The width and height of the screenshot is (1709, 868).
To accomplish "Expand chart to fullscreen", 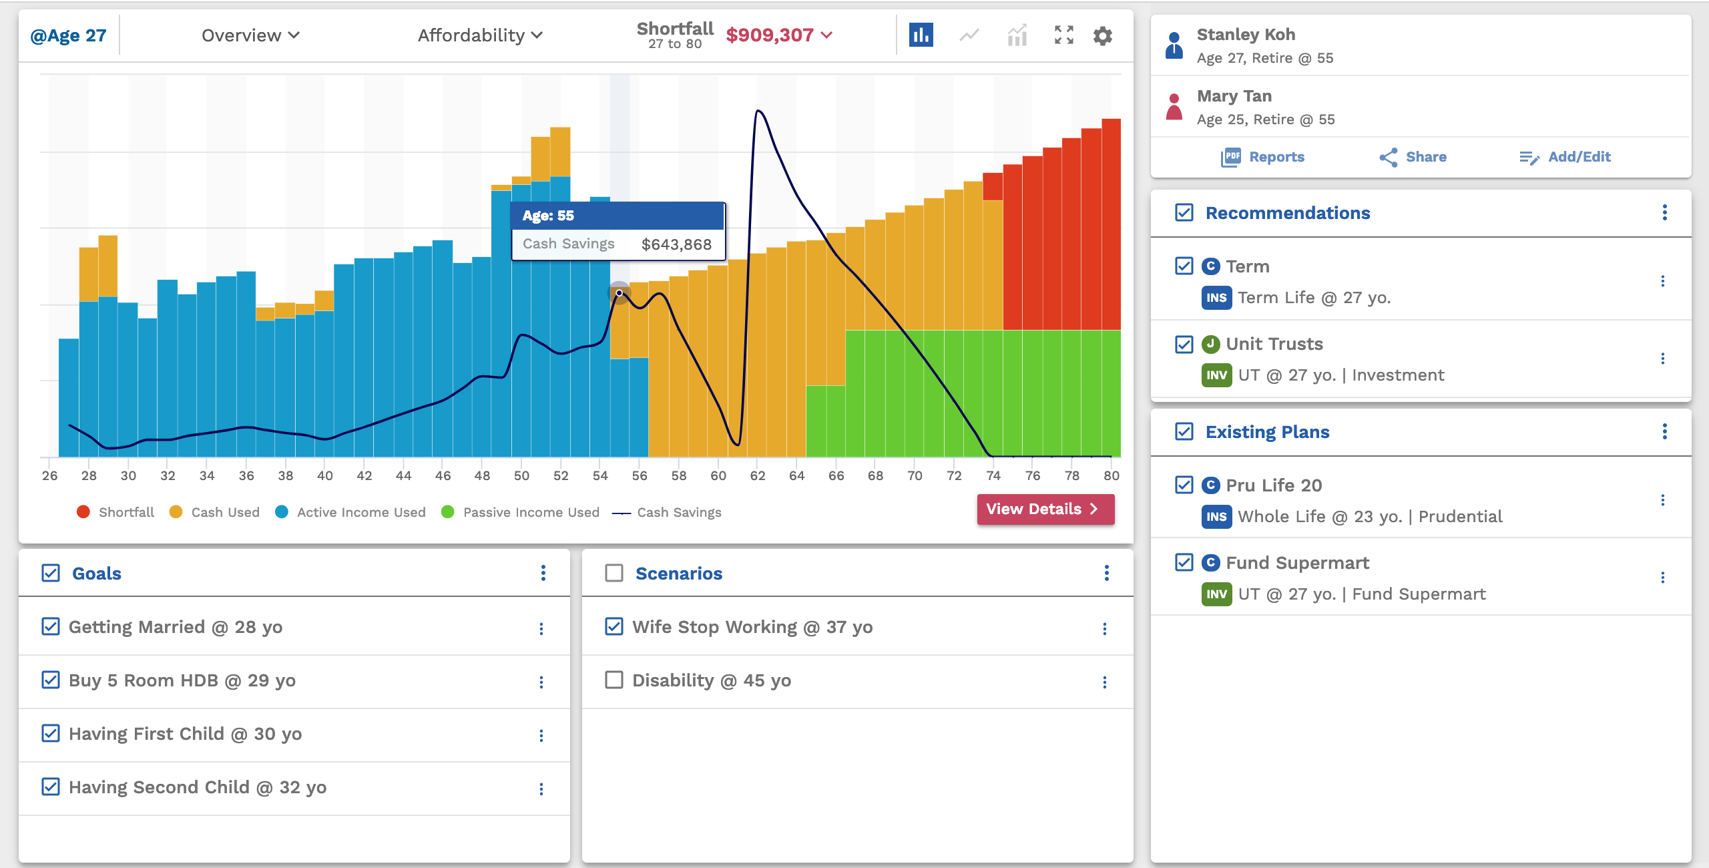I will click(1064, 35).
